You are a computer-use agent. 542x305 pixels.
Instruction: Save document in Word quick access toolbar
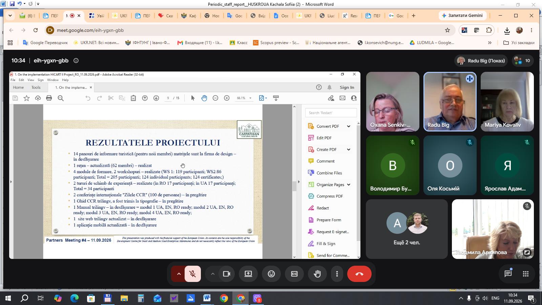click(x=12, y=4)
